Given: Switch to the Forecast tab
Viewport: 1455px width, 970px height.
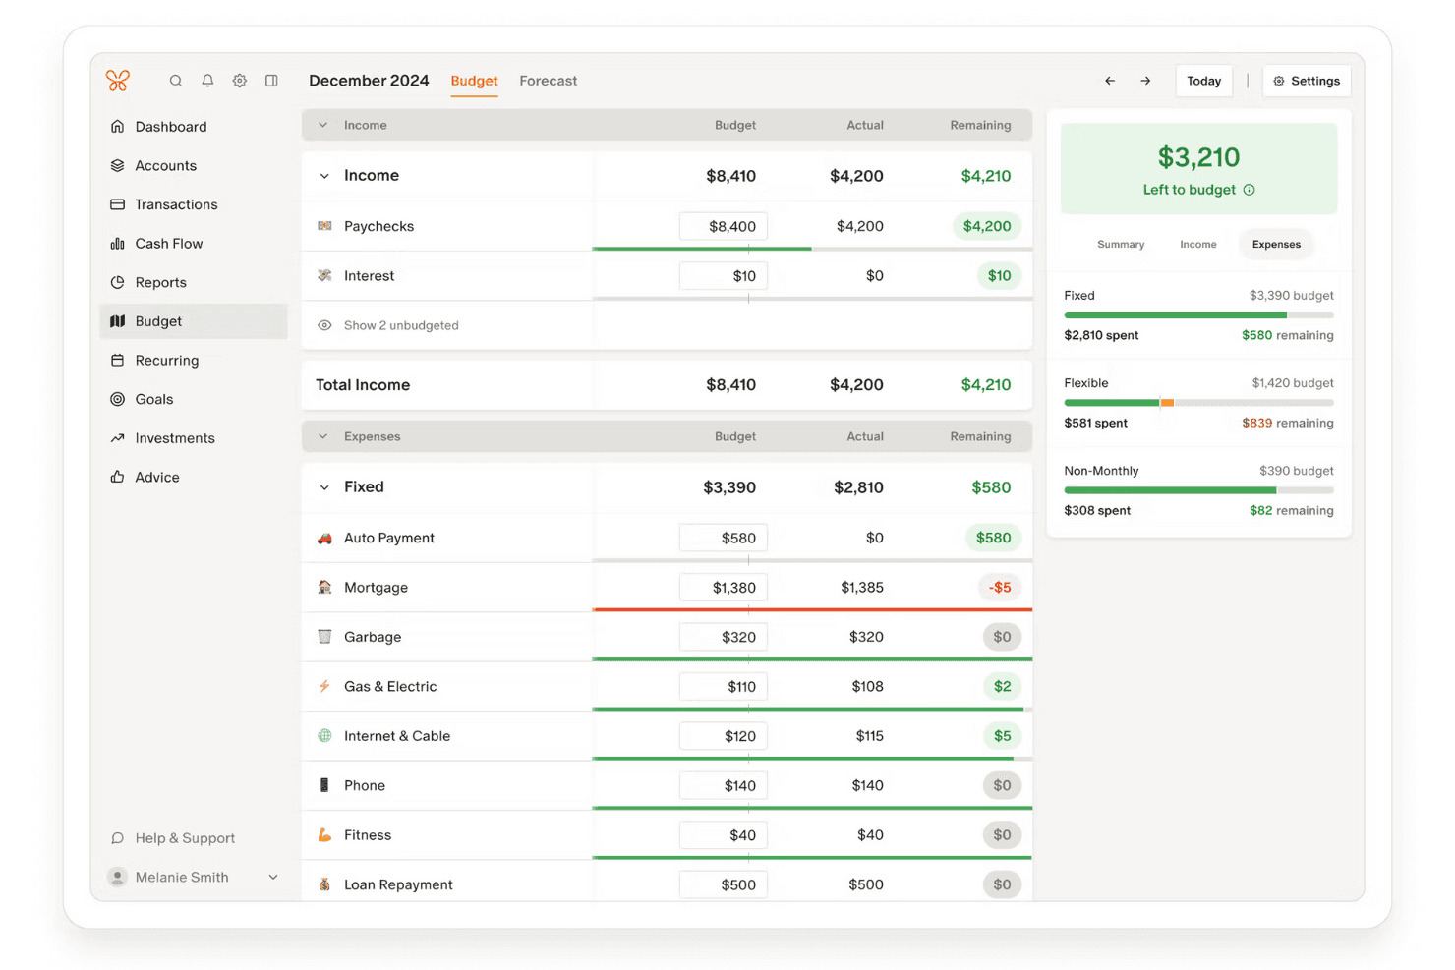Looking at the screenshot, I should pos(549,81).
